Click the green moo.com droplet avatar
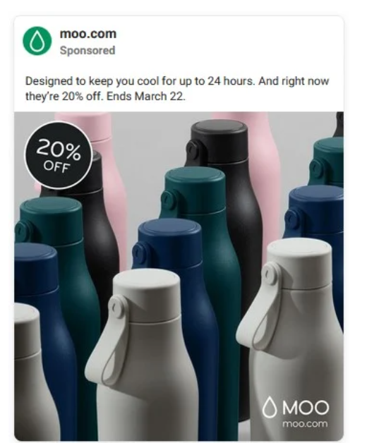Viewport: 379px width, 443px height. coord(37,41)
